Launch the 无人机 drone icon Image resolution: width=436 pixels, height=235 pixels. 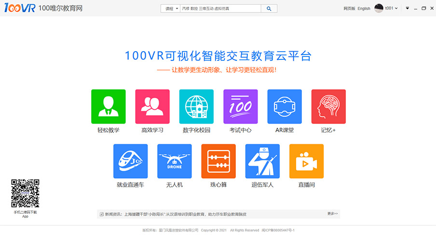174,161
